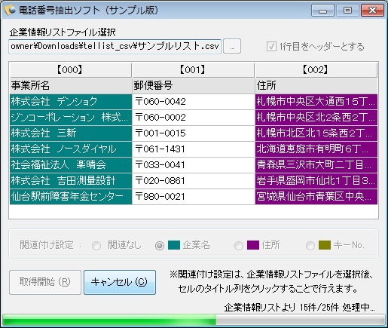The image size is (388, 328).
Task: Select the 関連なし radio button
Action: 96,245
